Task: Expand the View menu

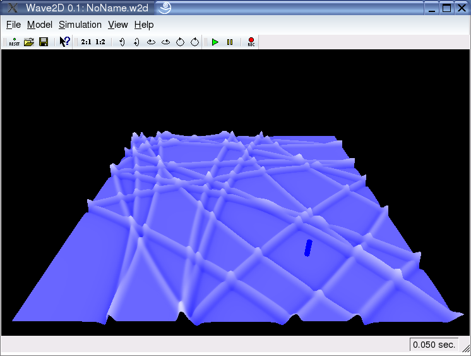Action: click(118, 25)
